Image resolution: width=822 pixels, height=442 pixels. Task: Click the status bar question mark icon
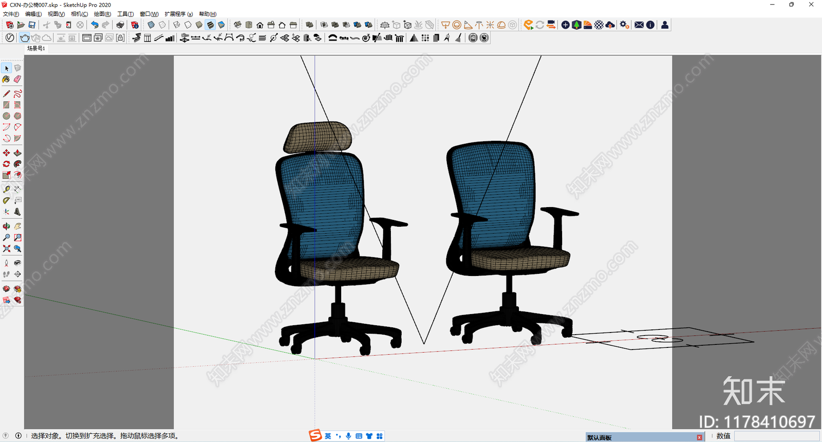(x=6, y=436)
